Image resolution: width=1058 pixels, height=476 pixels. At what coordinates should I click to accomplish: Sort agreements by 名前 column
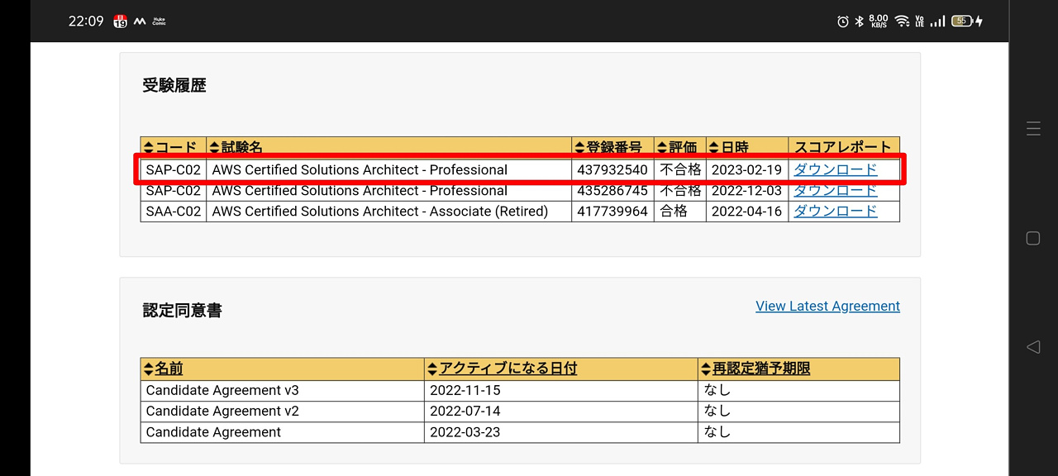(x=164, y=369)
